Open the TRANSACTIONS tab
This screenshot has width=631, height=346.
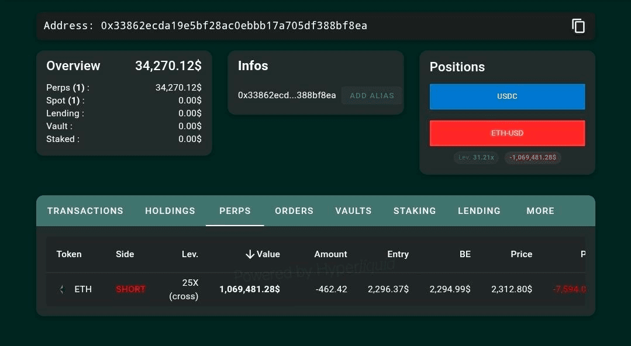[x=85, y=211]
